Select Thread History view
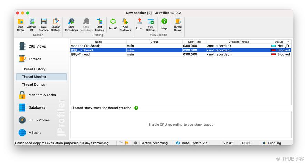 coord(34,69)
